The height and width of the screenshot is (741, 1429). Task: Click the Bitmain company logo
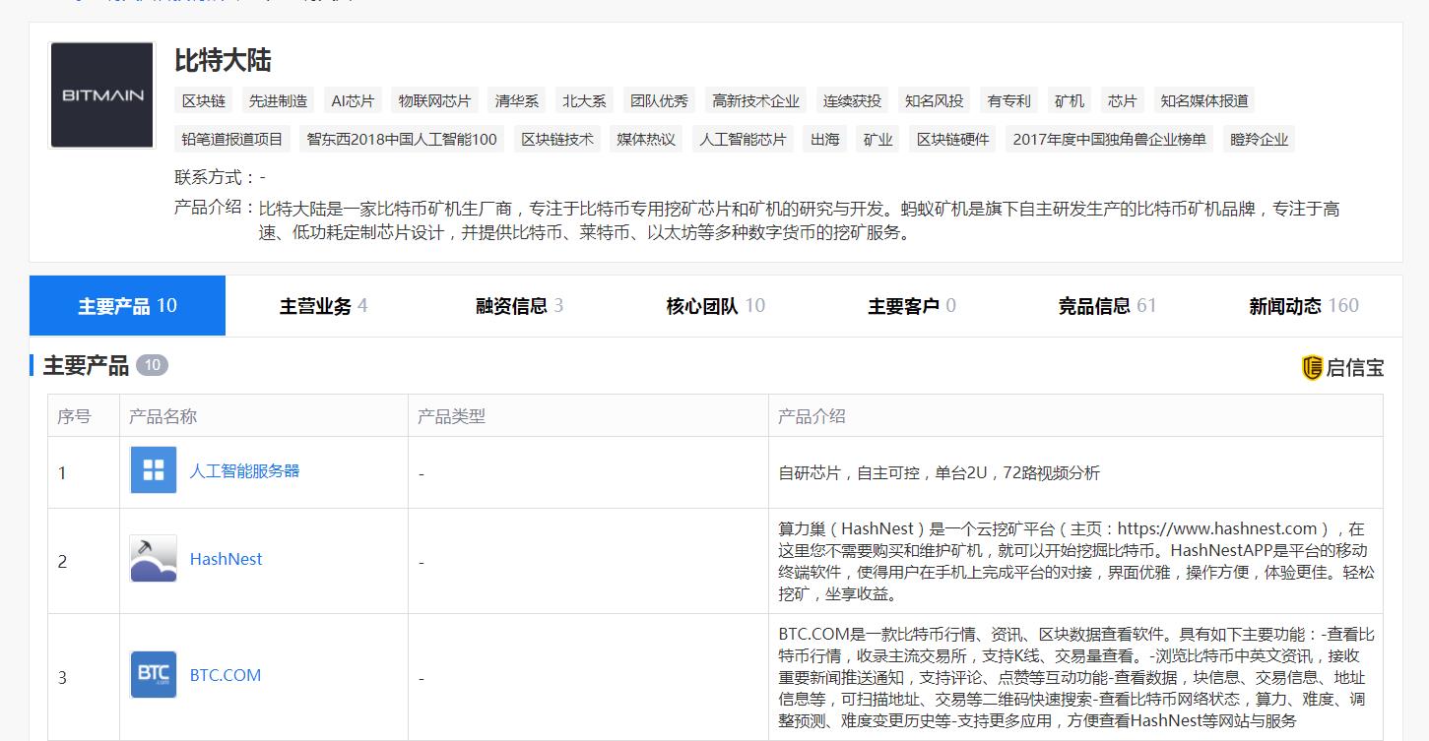tap(102, 95)
